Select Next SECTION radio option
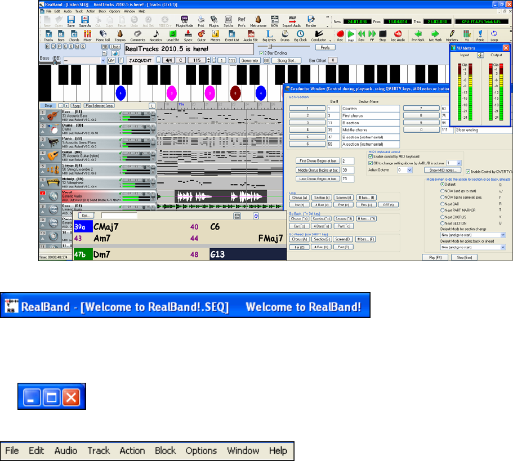The image size is (513, 461). (443, 223)
